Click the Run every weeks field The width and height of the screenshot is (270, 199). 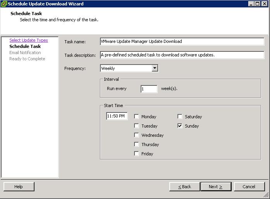coord(149,89)
